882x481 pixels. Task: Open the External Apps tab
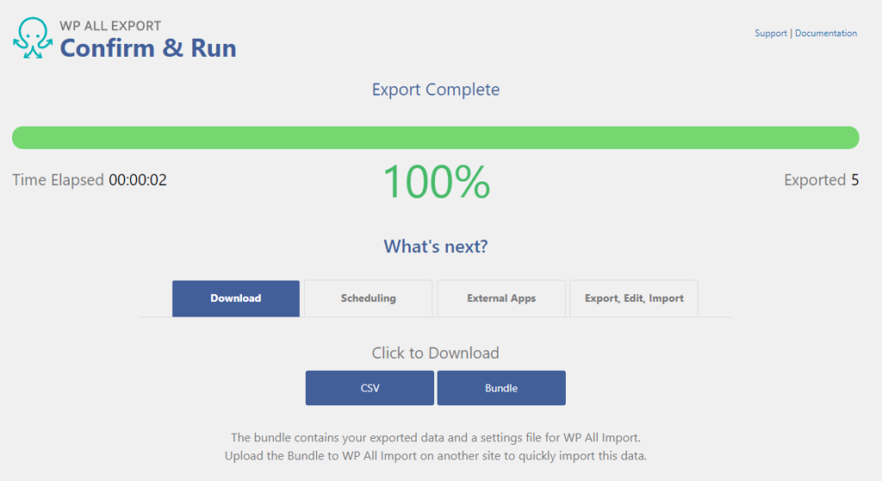[501, 299]
